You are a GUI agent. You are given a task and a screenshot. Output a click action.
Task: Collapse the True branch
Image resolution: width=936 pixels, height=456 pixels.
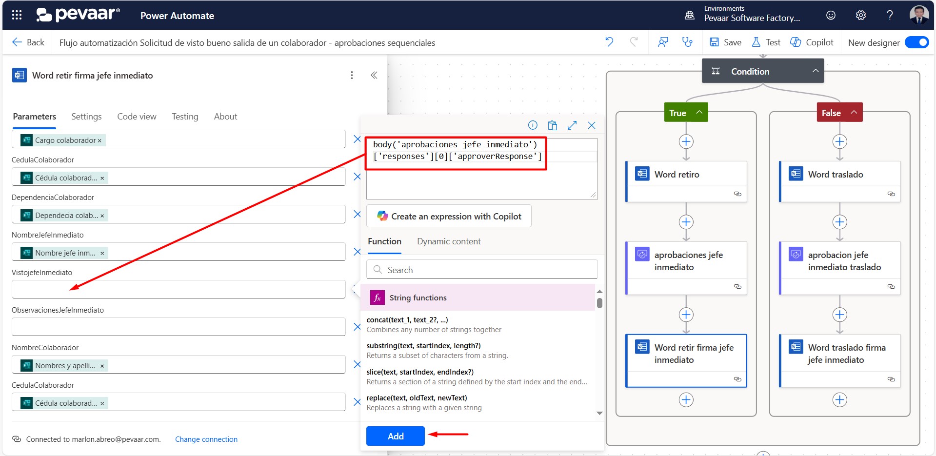tap(699, 112)
